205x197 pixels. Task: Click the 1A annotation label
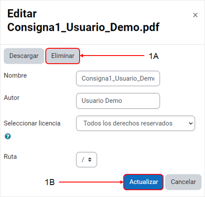tap(154, 56)
